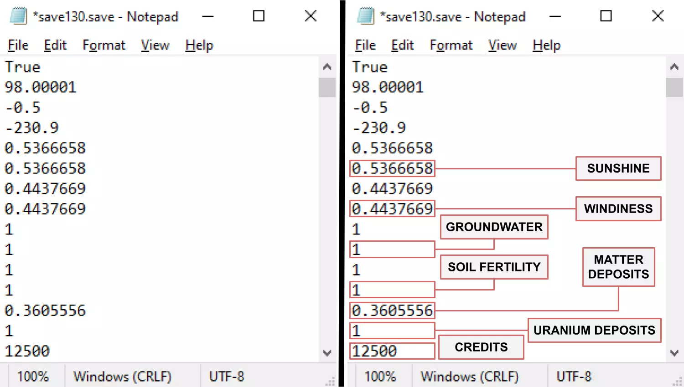Open Help menu in right Notepad window
This screenshot has width=684, height=387.
(x=546, y=45)
